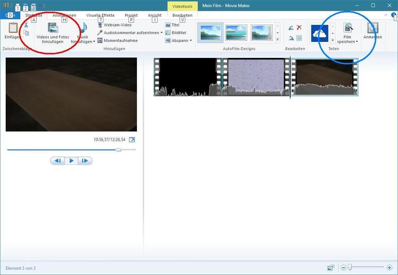Switch to the Ansicht tab
The height and width of the screenshot is (275, 398).
tap(154, 15)
